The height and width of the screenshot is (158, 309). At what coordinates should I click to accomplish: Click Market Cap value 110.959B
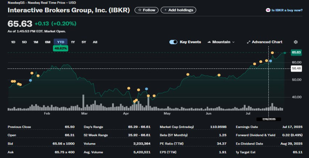[x=218, y=127]
